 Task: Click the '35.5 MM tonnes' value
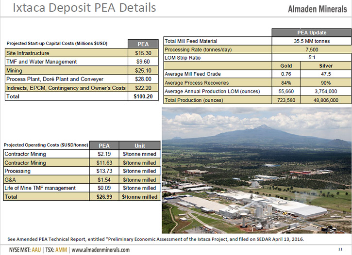312,41
